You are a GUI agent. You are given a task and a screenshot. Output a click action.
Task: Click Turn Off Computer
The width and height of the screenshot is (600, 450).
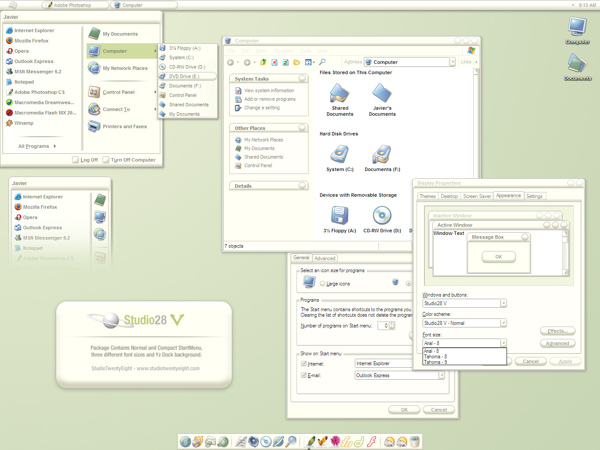129,160
